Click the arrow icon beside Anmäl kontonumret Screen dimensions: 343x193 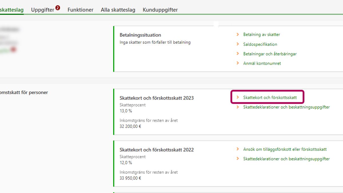238,63
